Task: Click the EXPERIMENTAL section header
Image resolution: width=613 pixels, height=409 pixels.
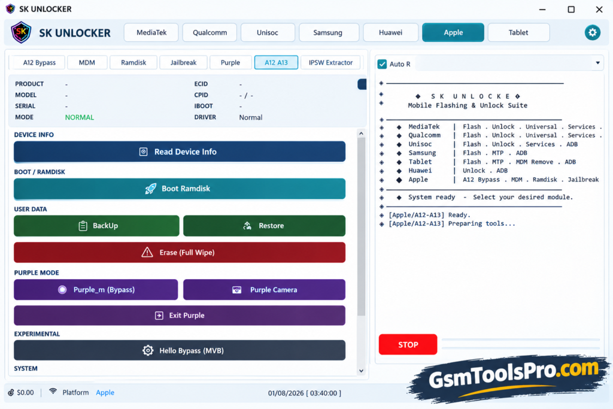Action: point(37,334)
